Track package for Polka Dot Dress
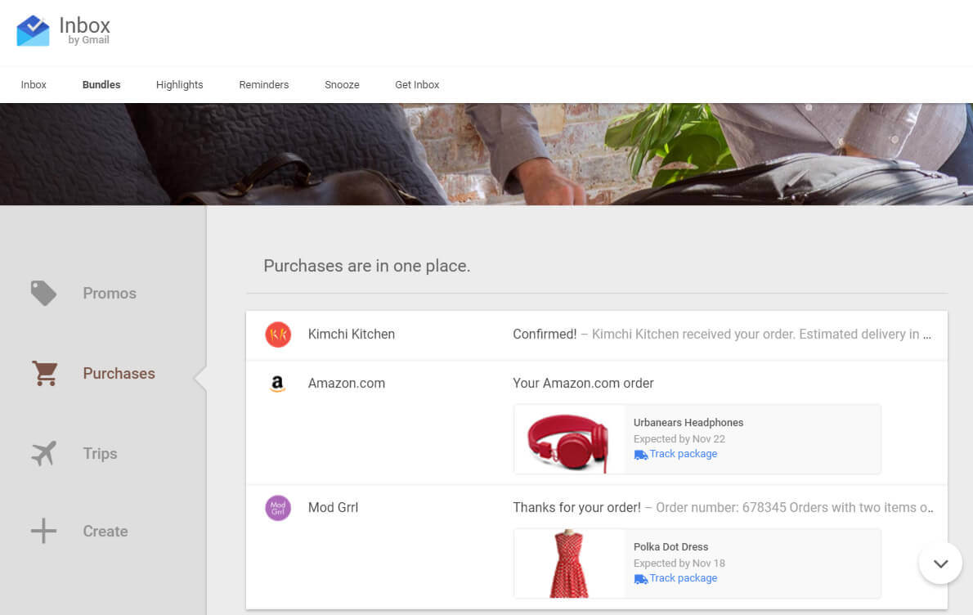 tap(684, 577)
